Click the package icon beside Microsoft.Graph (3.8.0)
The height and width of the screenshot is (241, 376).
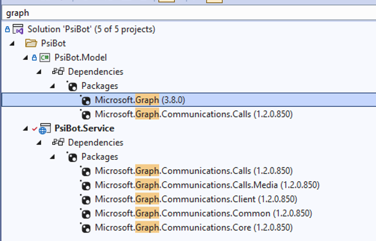(86, 100)
